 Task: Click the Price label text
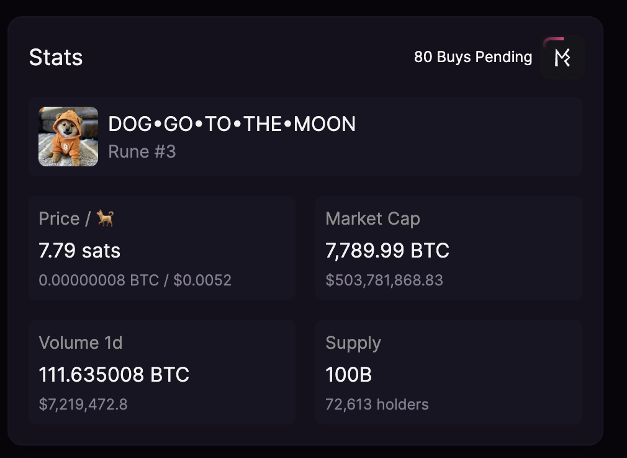[x=59, y=218]
